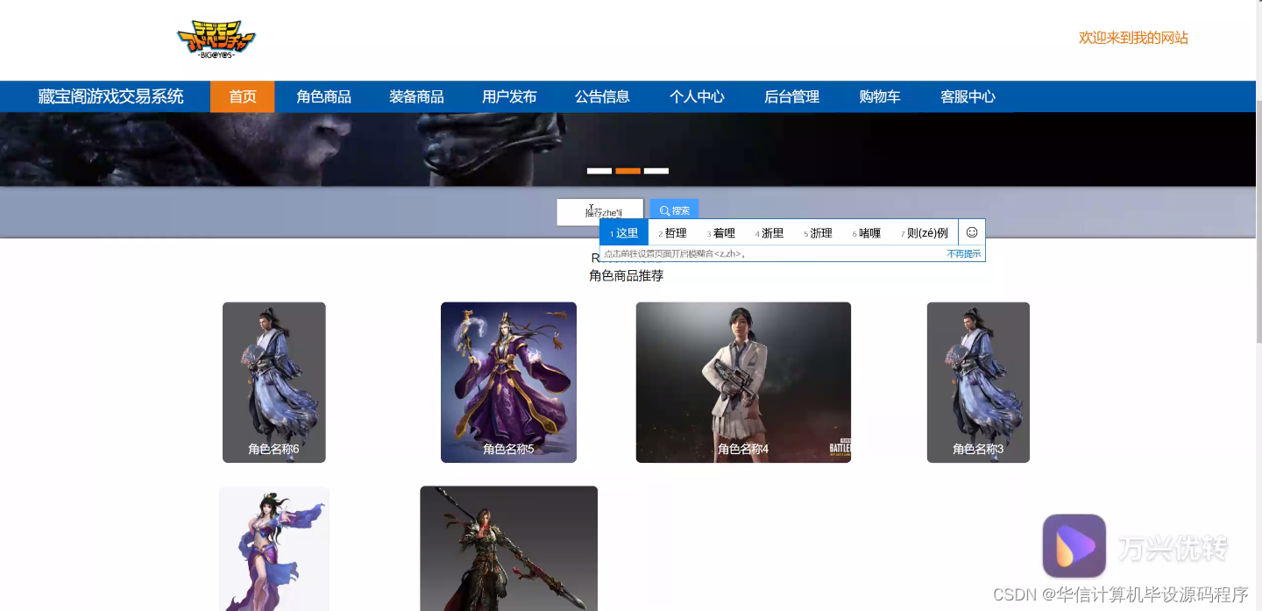Open the 装备商品 menu item

[416, 96]
